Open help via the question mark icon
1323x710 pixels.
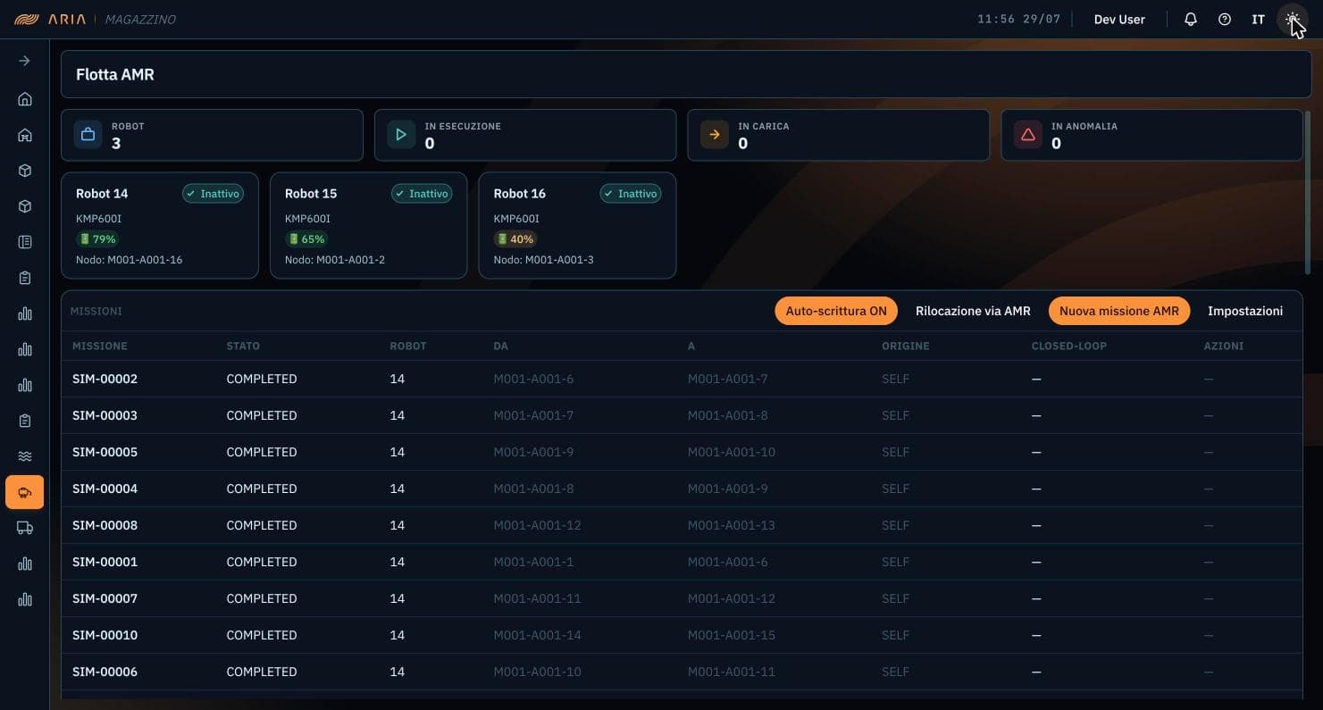[x=1225, y=19]
